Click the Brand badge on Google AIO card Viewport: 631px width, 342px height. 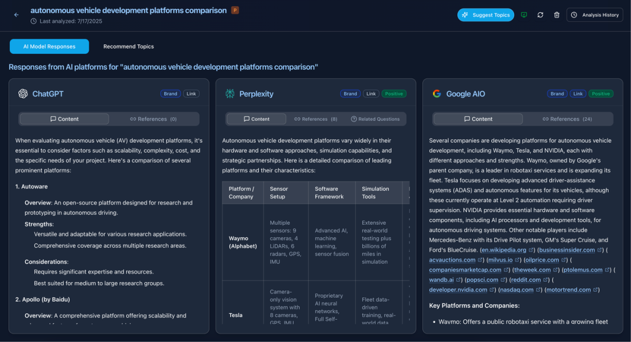click(557, 93)
